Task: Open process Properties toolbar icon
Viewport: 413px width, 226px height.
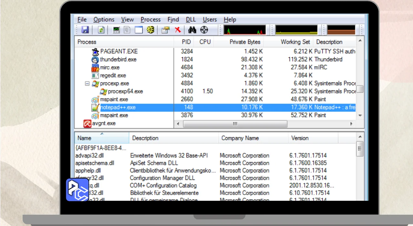Action: tap(166, 30)
